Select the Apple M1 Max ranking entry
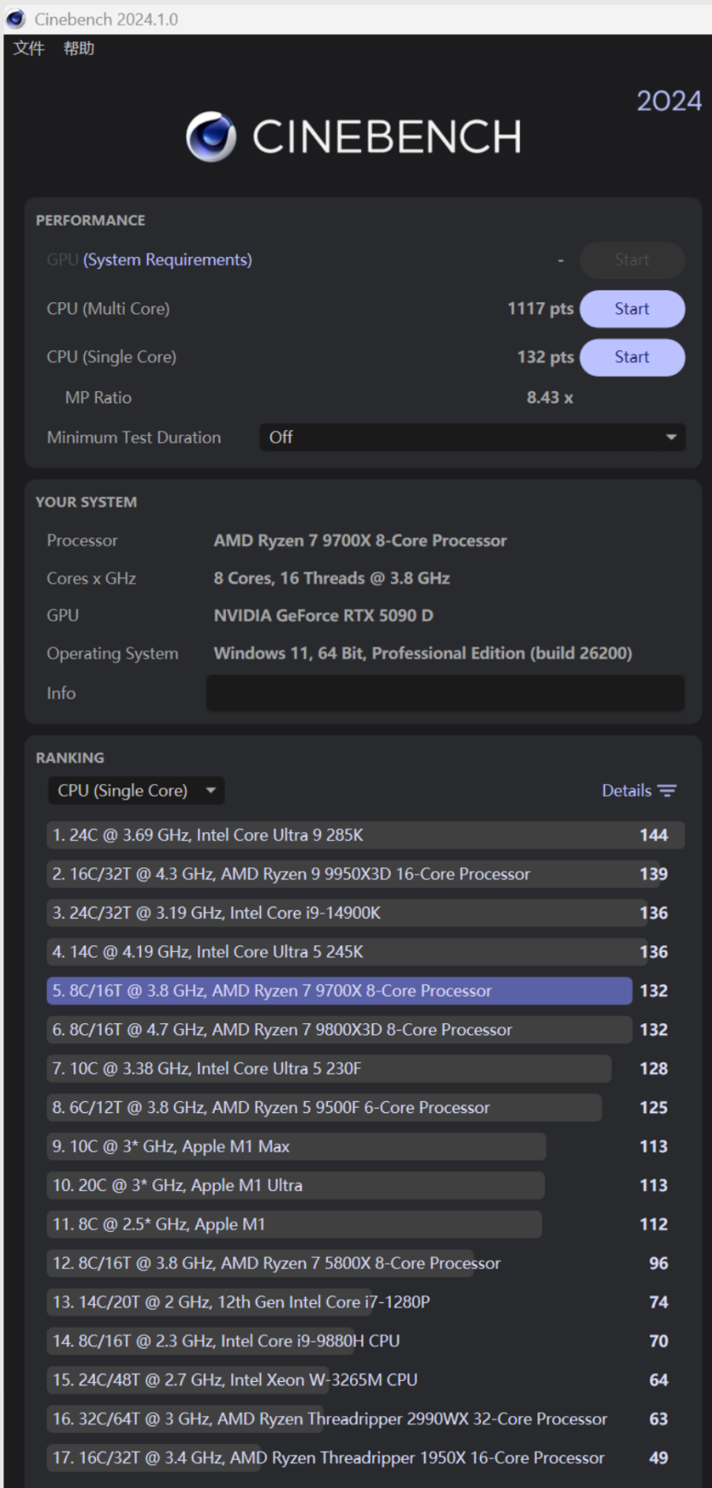 tap(296, 1146)
